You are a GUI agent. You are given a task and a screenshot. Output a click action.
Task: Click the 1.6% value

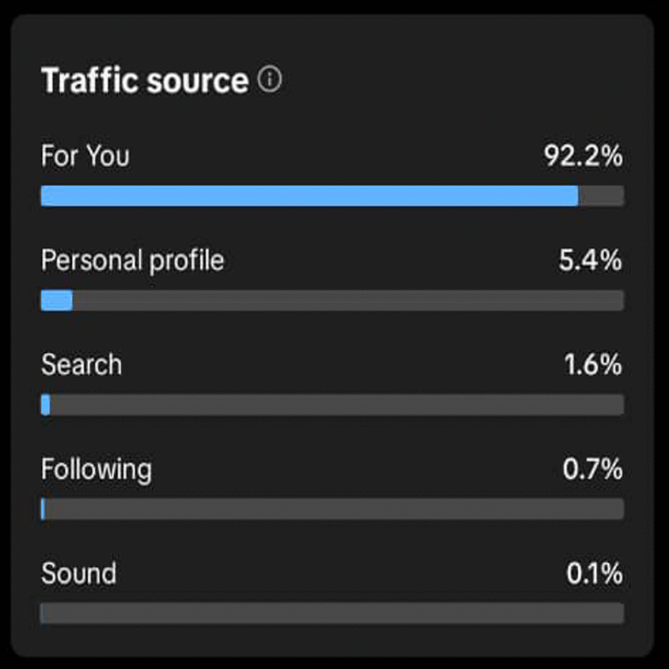click(x=593, y=365)
